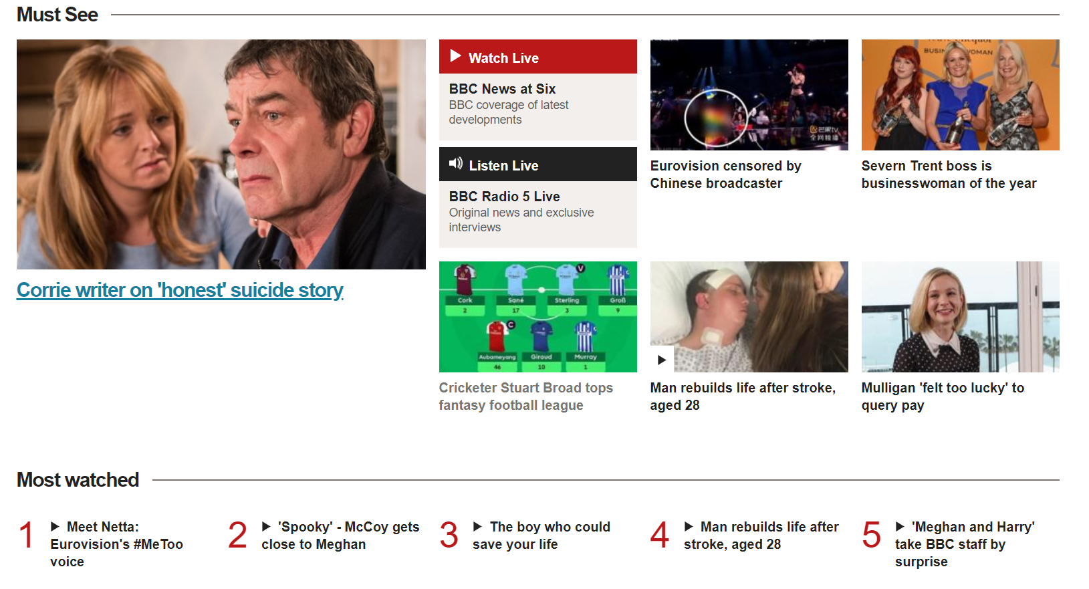Read Eurovision censored by Chinese broadcaster

coord(725,174)
